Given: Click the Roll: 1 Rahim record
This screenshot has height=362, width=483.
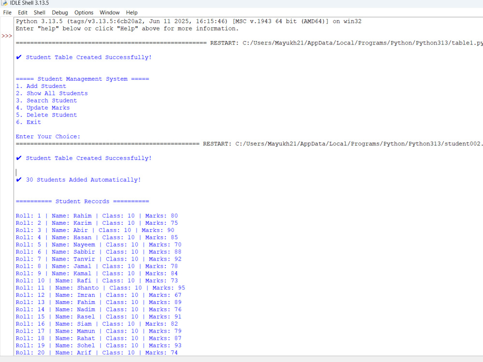Looking at the screenshot, I should (97, 216).
